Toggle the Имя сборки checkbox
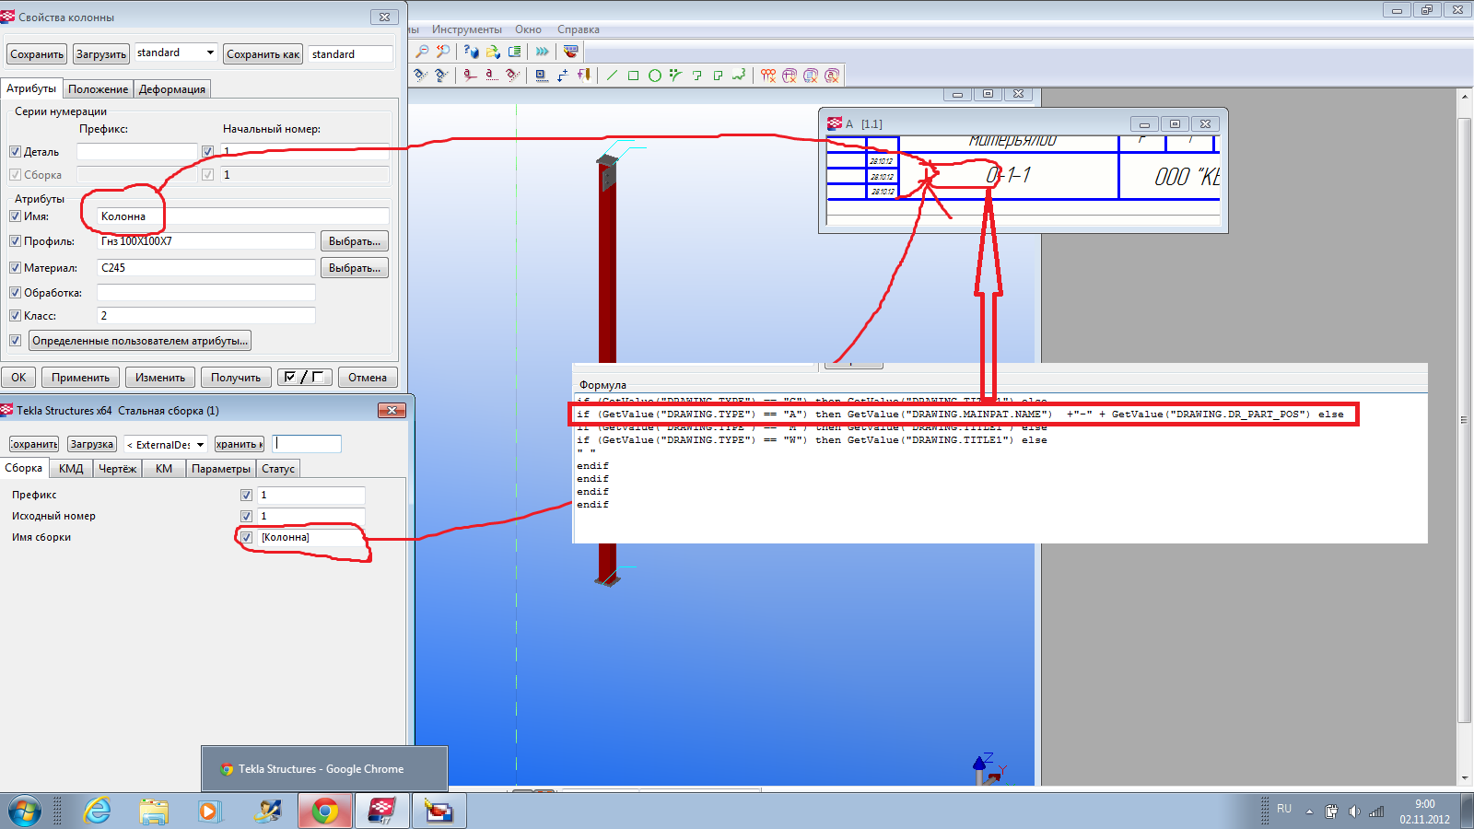 click(246, 537)
